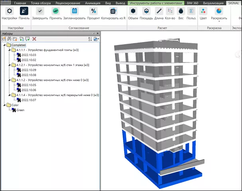Click the Завершить checkmark icon
The width and height of the screenshot is (242, 191).
point(40,11)
